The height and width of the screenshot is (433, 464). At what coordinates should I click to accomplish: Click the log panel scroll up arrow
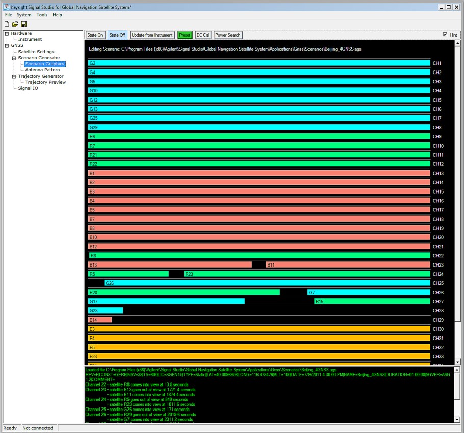(x=457, y=370)
